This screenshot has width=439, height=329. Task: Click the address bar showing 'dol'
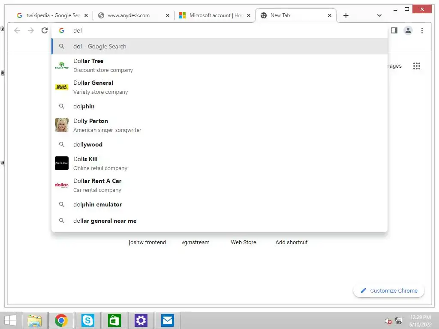click(219, 30)
